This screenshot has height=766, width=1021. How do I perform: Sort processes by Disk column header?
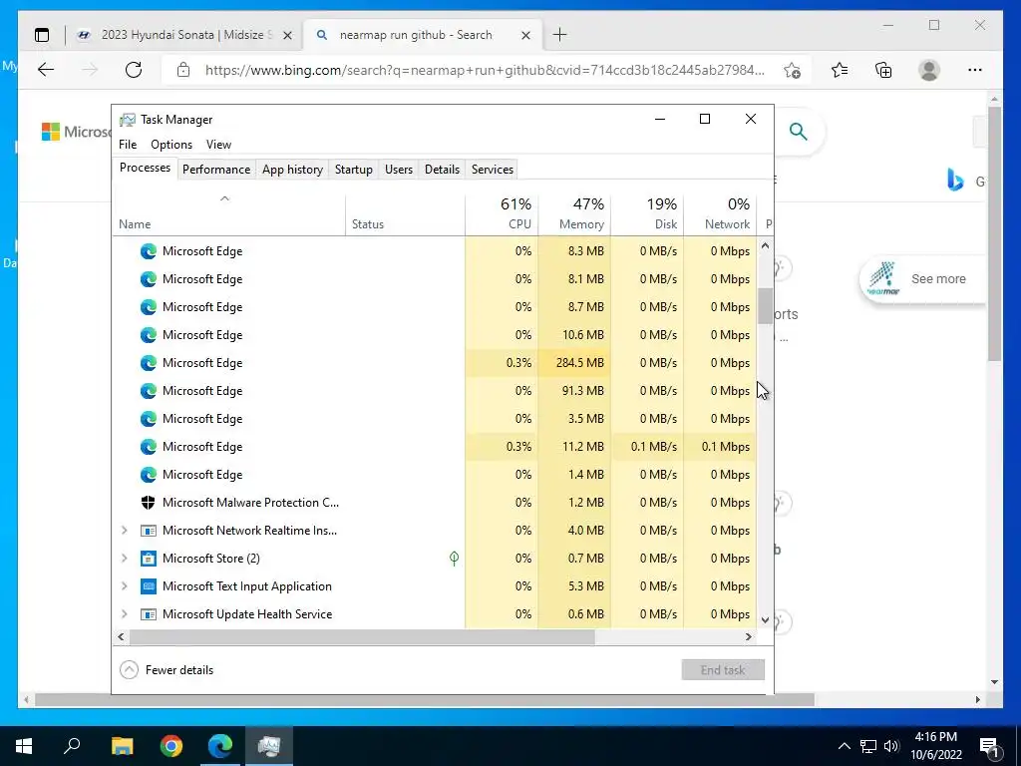pos(647,215)
